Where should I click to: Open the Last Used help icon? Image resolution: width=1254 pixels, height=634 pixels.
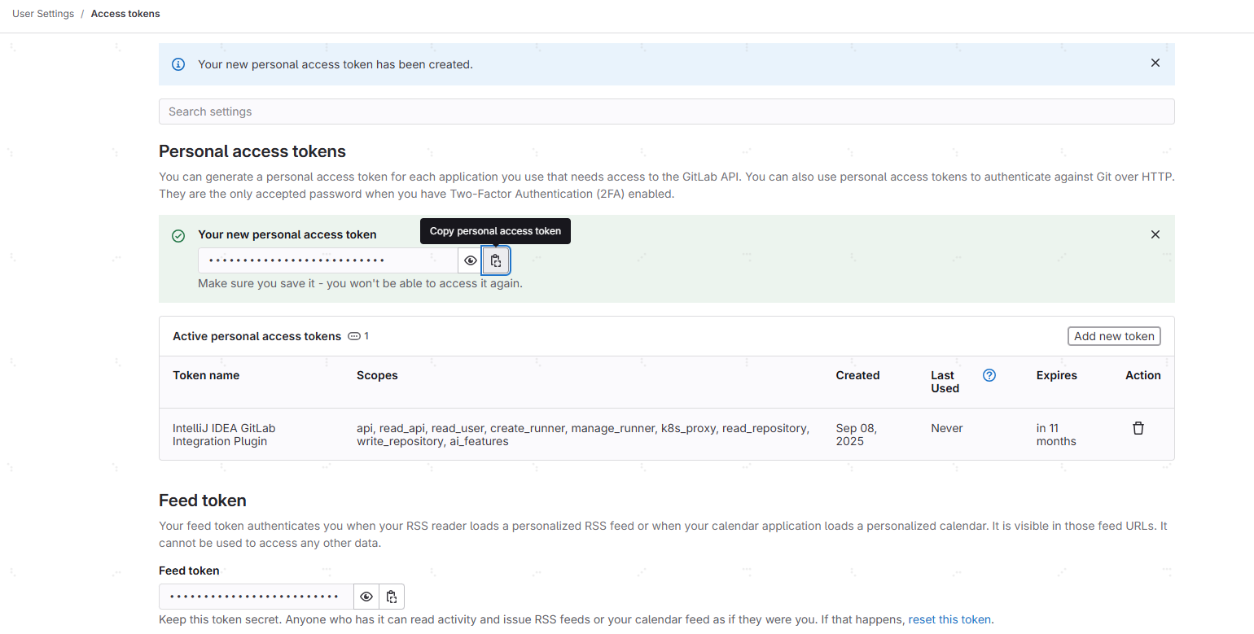(989, 375)
